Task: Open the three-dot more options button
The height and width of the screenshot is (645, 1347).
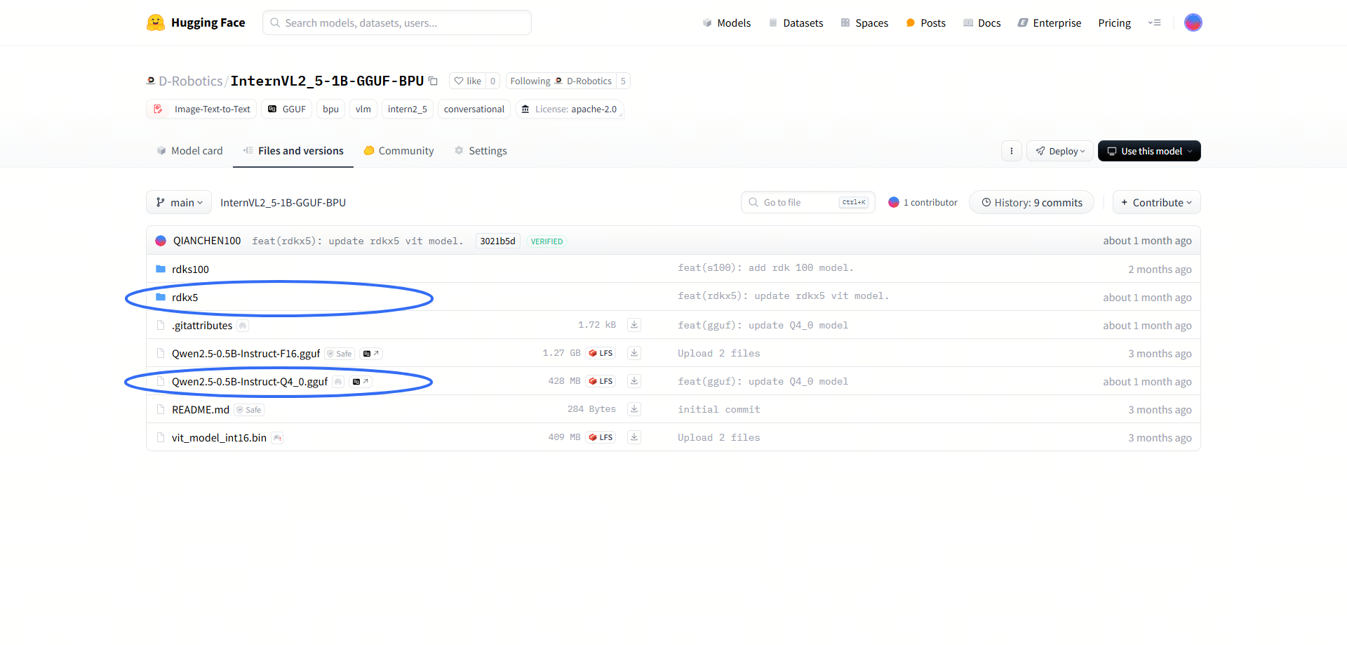Action: coord(1011,151)
